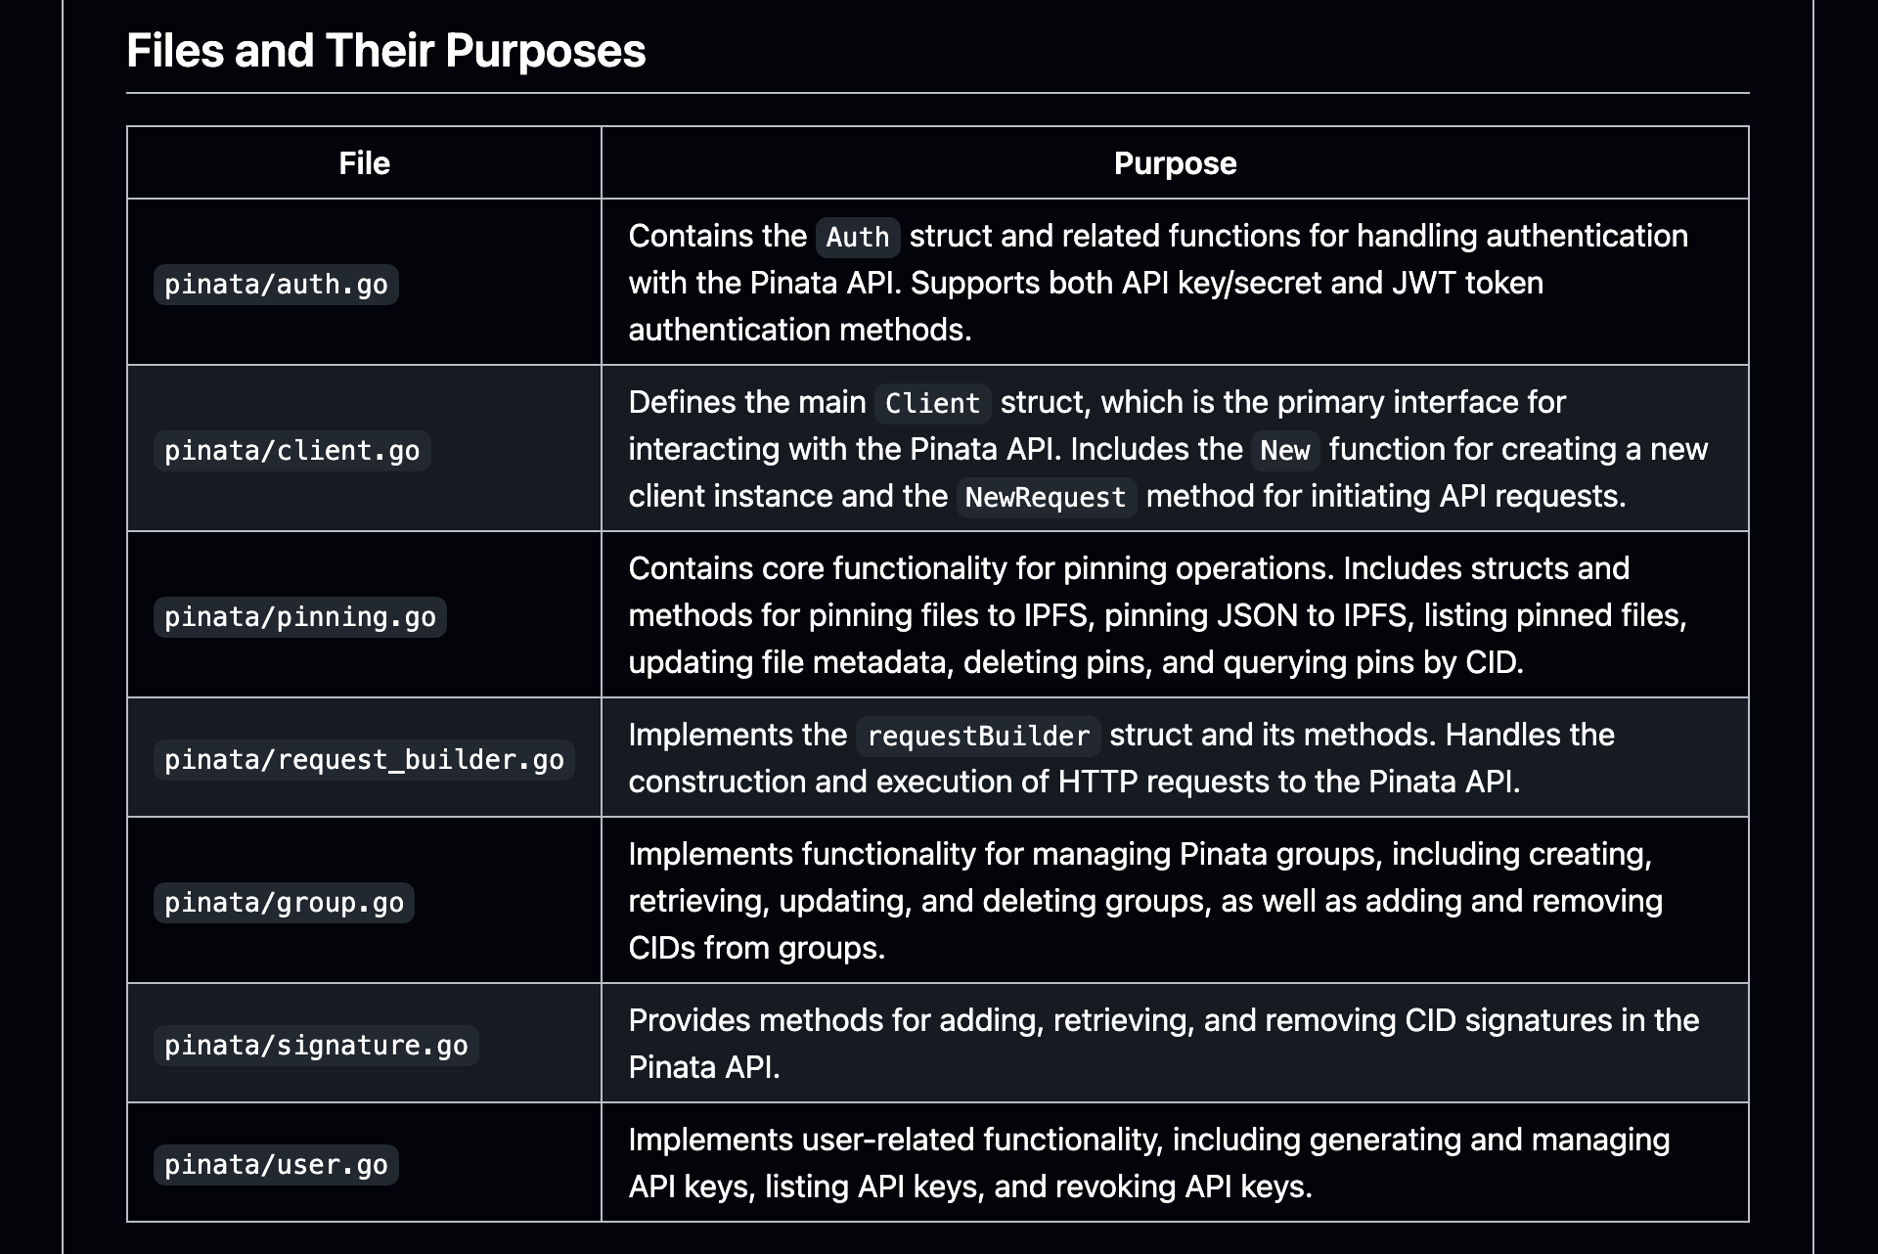Image resolution: width=1878 pixels, height=1254 pixels.
Task: Click the inline 'Client' code snippet
Action: (x=932, y=404)
